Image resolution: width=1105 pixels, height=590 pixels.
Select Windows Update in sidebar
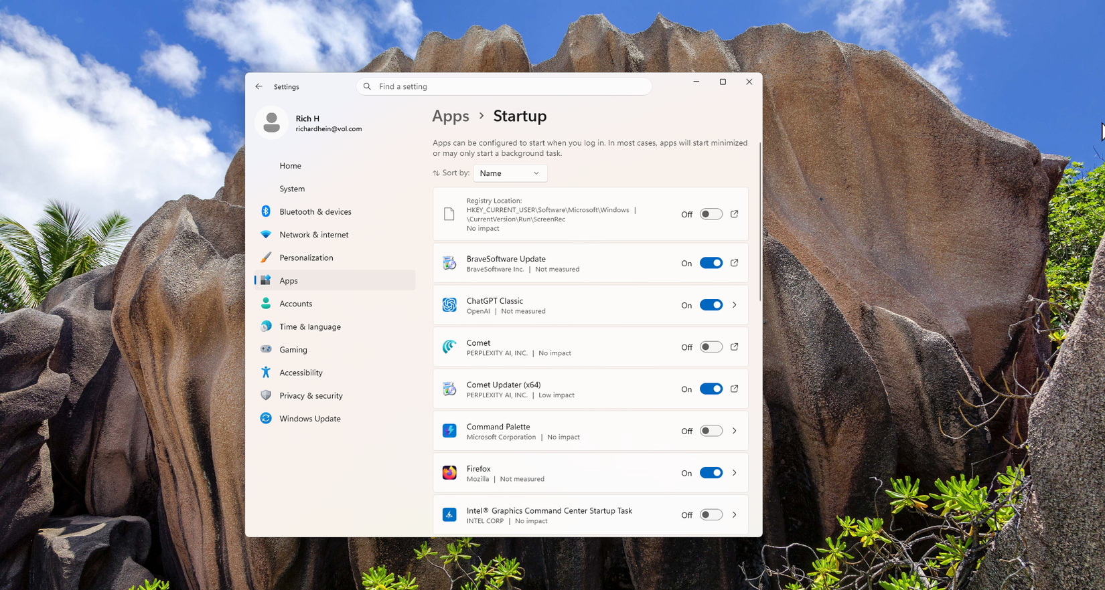335,419
